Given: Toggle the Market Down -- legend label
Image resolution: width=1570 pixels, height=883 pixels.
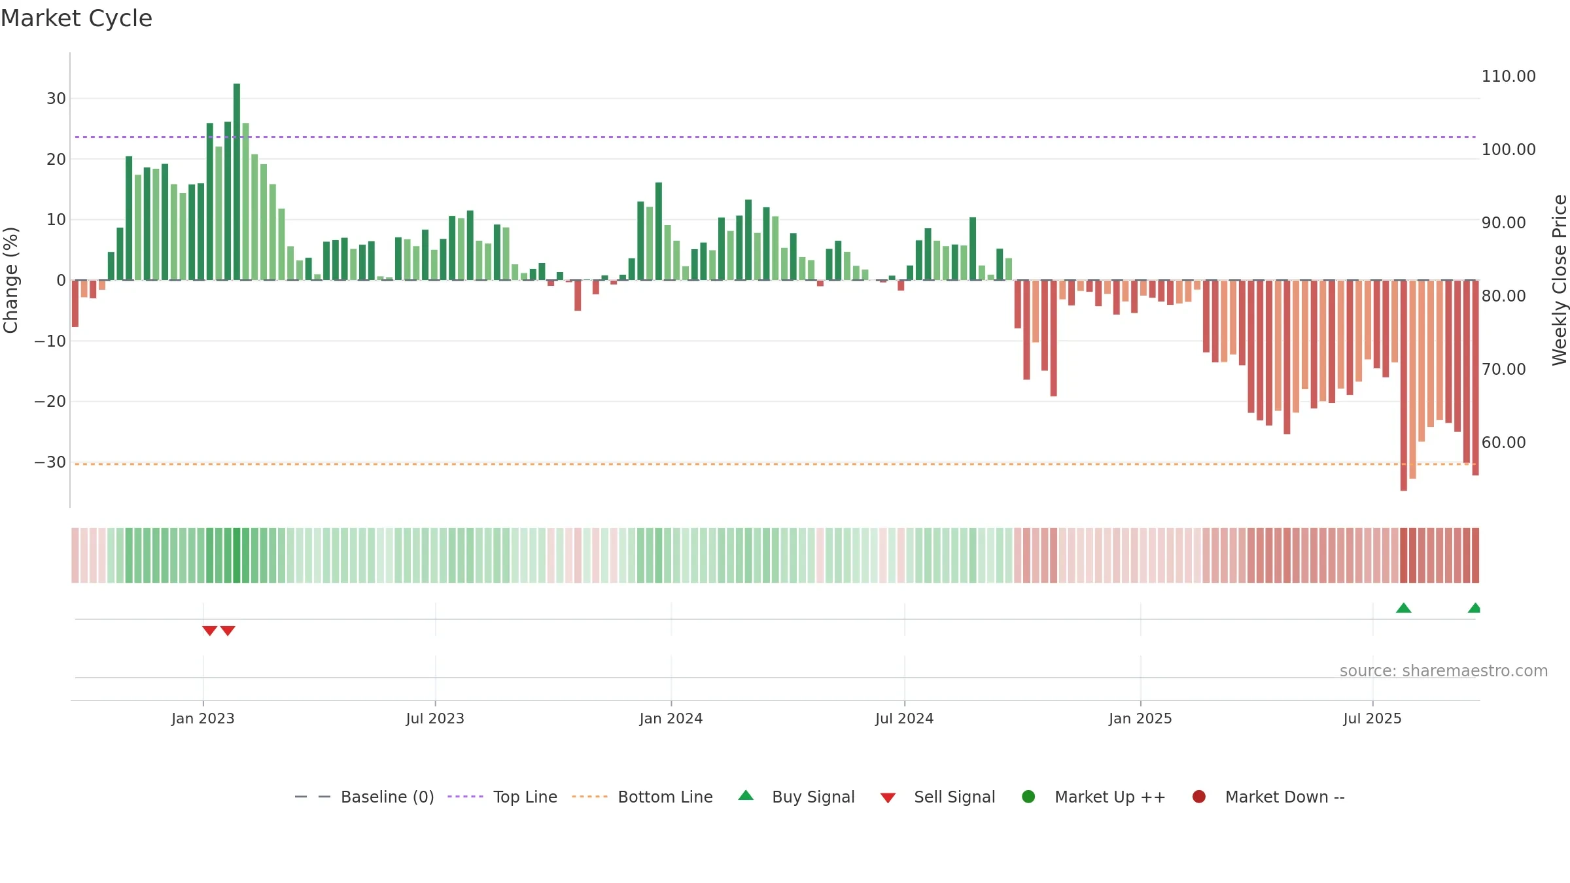Looking at the screenshot, I should click(1285, 797).
